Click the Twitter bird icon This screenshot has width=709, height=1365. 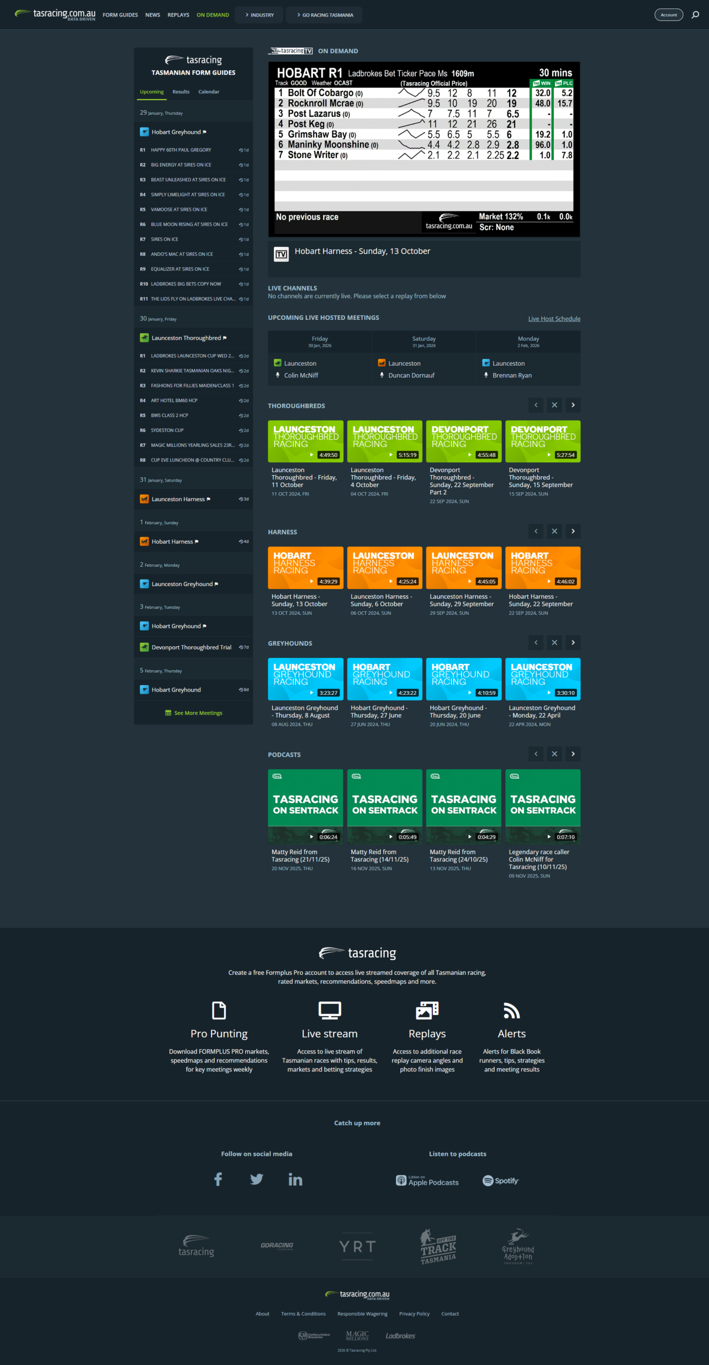(256, 1179)
